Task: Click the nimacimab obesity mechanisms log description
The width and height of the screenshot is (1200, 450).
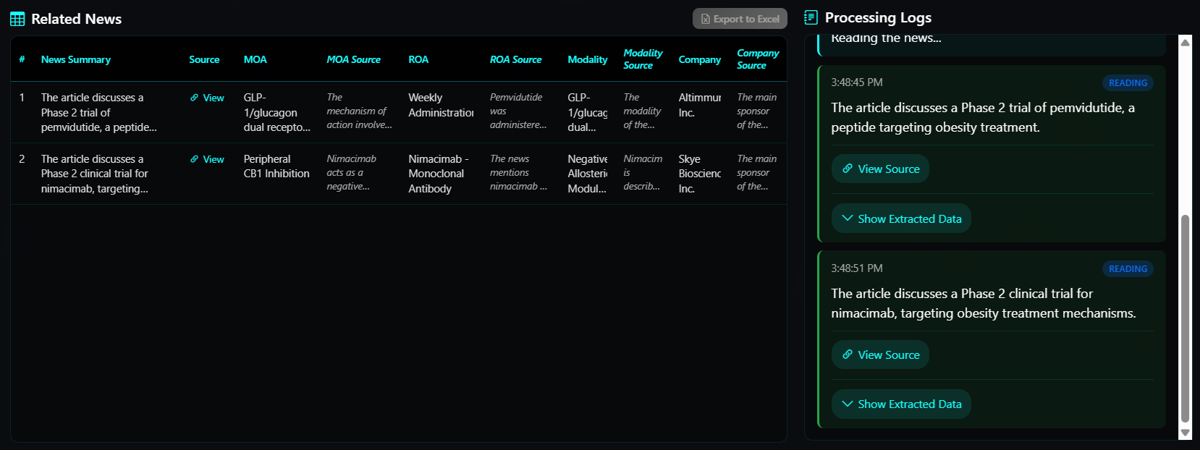Action: click(x=984, y=303)
